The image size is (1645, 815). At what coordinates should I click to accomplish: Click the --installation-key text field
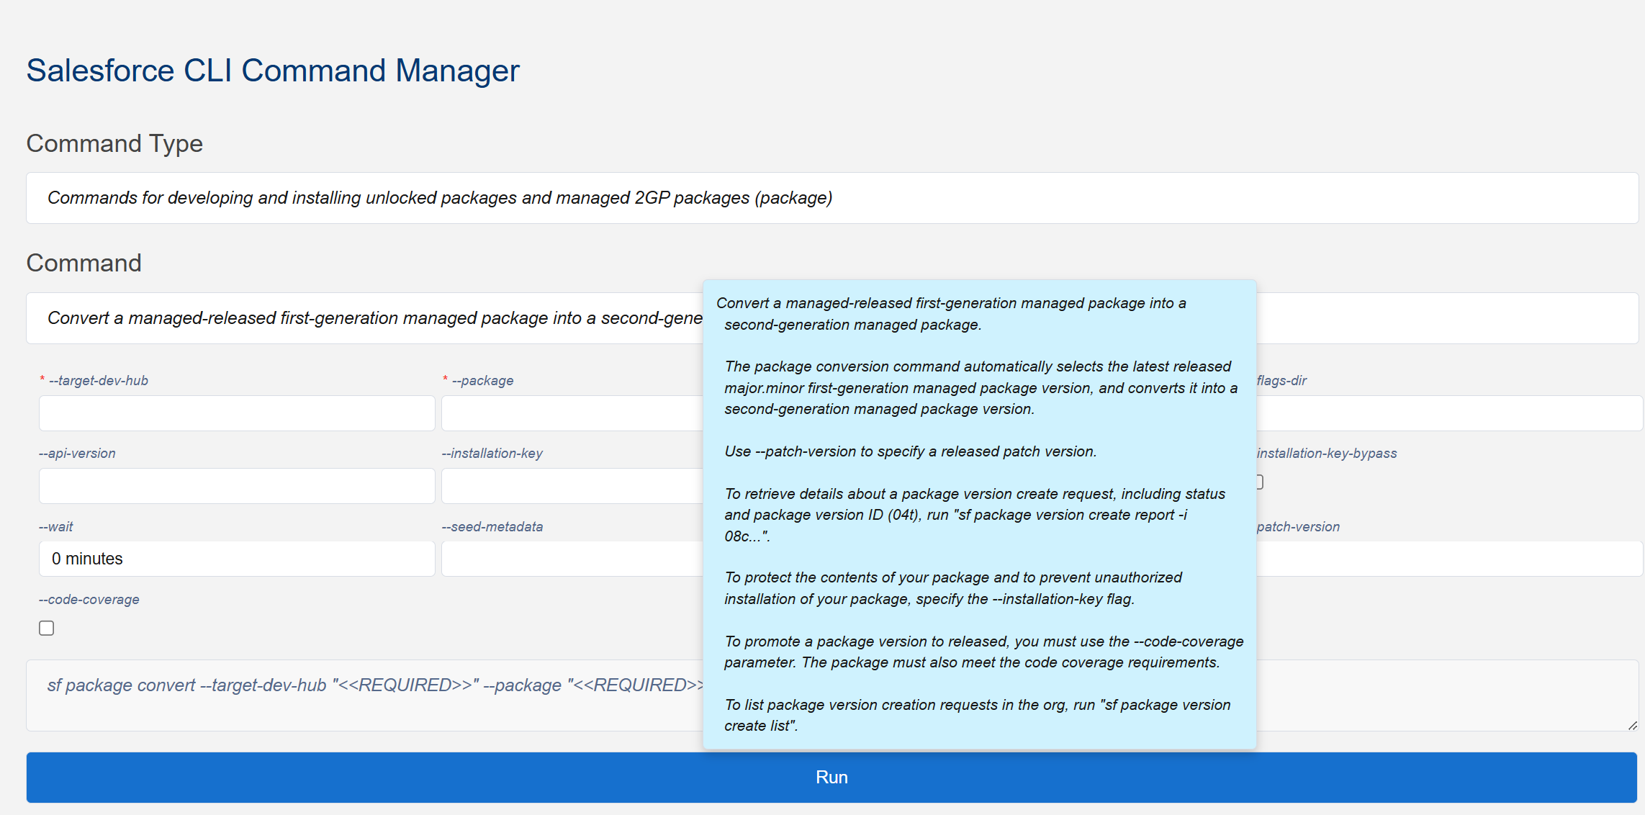pos(572,486)
